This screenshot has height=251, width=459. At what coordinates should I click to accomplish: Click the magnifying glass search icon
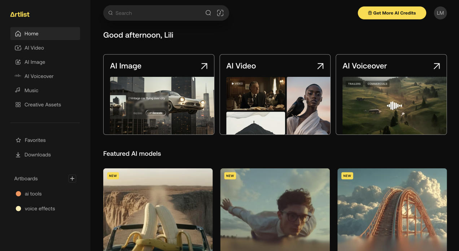click(x=208, y=13)
